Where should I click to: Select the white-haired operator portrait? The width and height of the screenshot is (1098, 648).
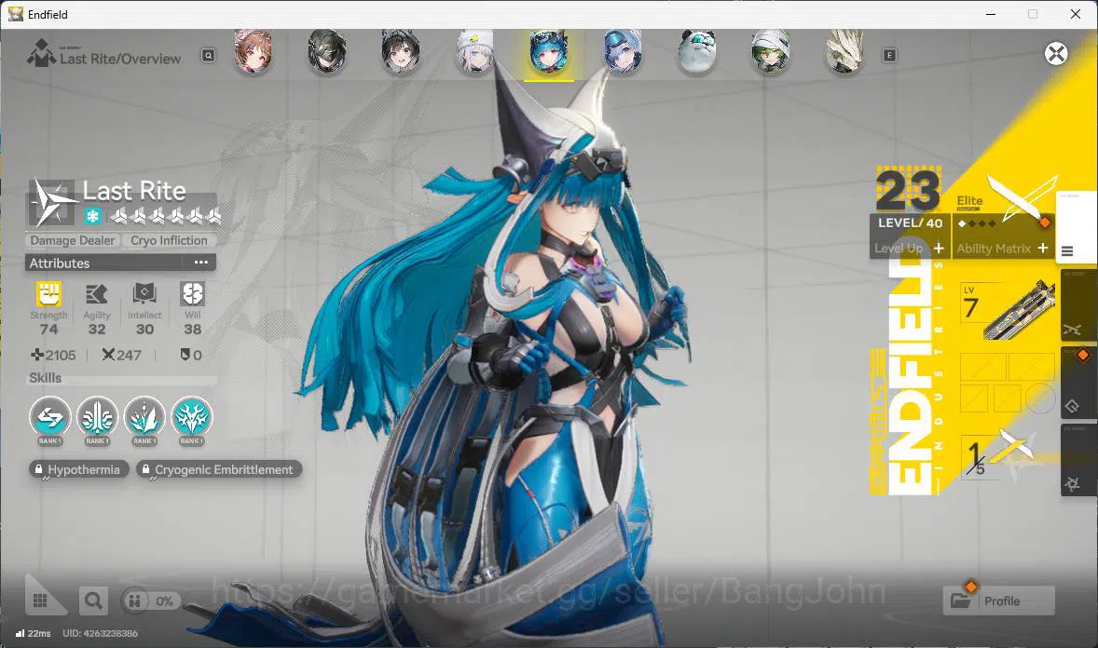(x=474, y=52)
